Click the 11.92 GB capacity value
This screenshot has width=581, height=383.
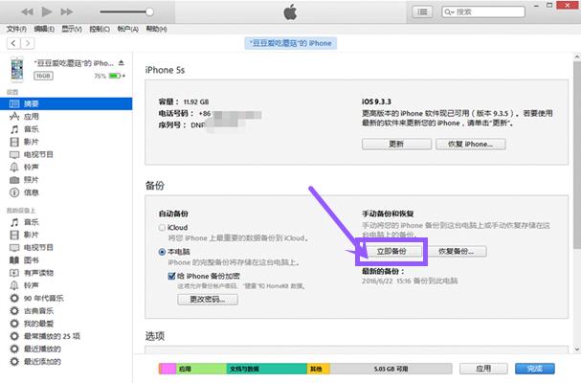pos(196,101)
